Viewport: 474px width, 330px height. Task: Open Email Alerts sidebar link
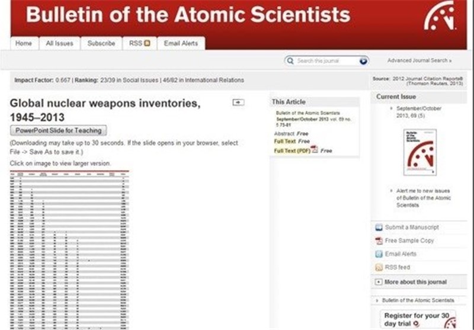pyautogui.click(x=401, y=254)
